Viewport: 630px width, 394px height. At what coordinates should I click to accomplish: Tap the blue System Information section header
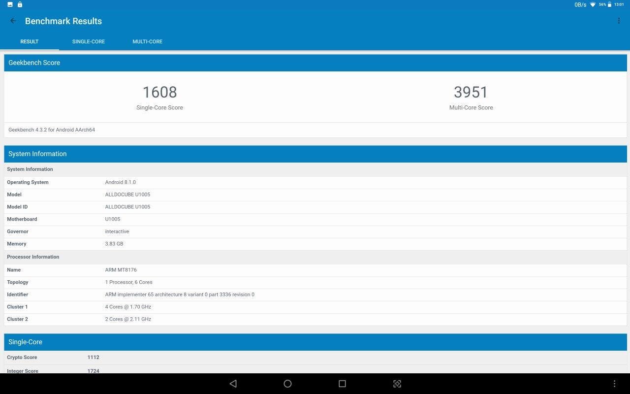pos(315,154)
